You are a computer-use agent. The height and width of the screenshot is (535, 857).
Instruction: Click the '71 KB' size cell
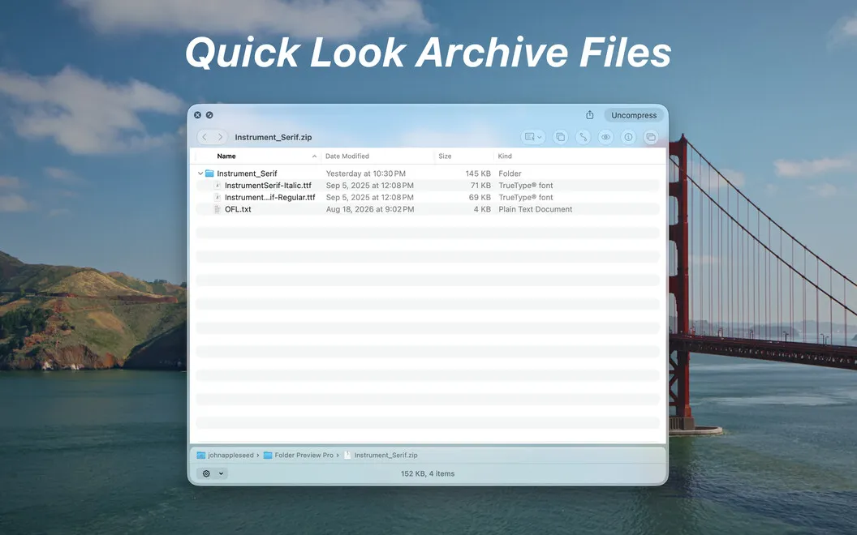coord(480,186)
